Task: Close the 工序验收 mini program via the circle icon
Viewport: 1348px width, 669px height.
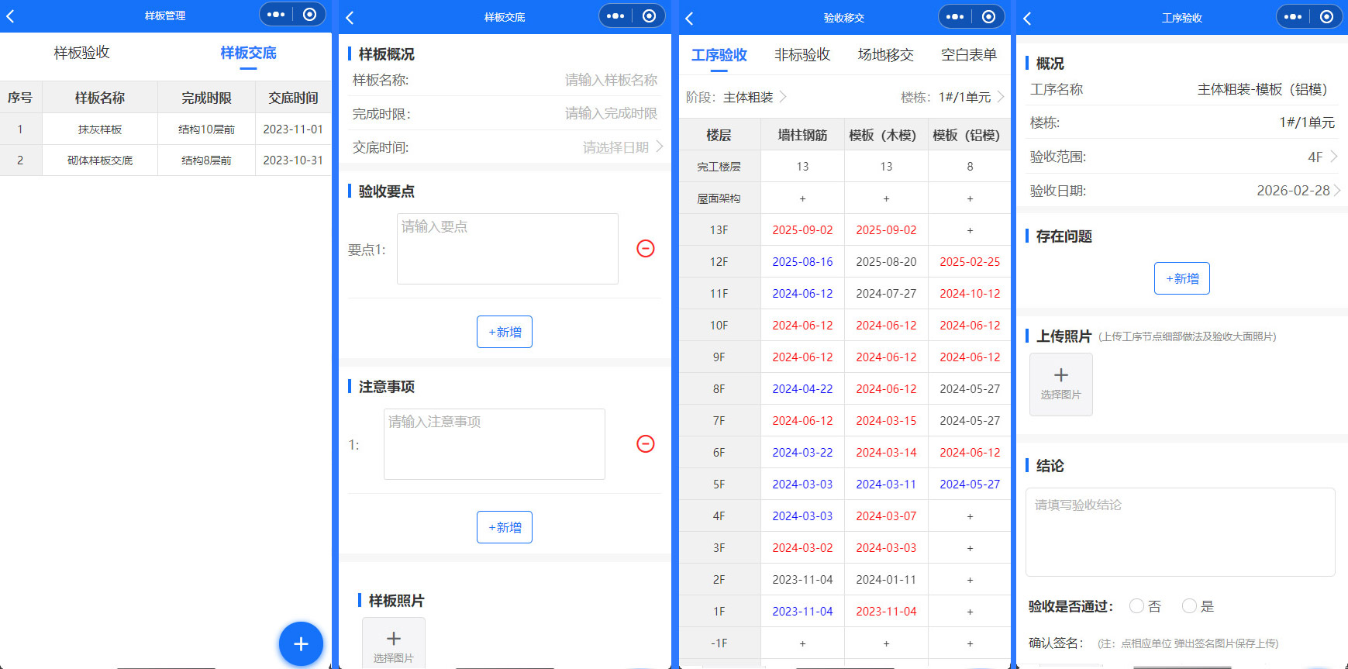Action: click(x=1326, y=16)
